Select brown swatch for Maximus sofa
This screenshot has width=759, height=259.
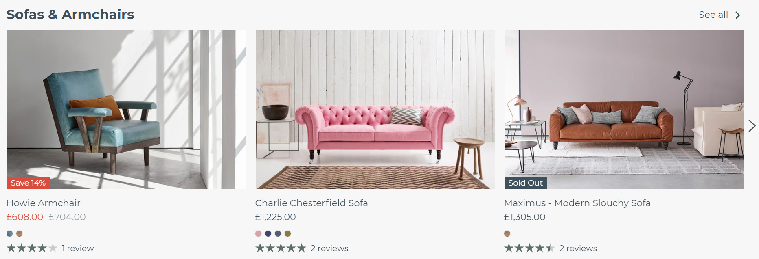coord(507,233)
